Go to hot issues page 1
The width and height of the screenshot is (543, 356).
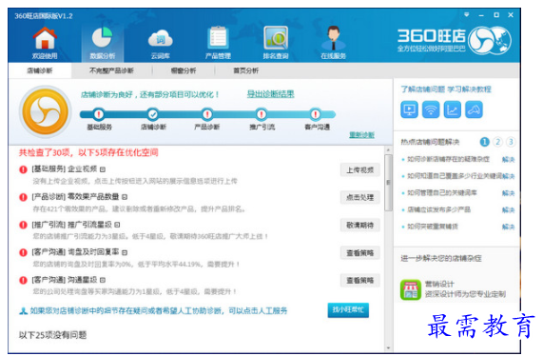(484, 142)
